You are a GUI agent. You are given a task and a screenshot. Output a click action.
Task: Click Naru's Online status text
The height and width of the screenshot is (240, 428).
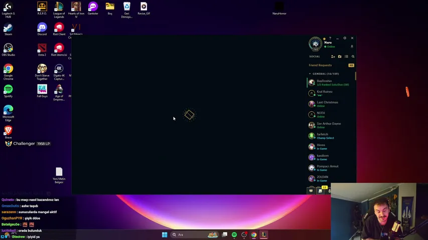[x=331, y=47]
